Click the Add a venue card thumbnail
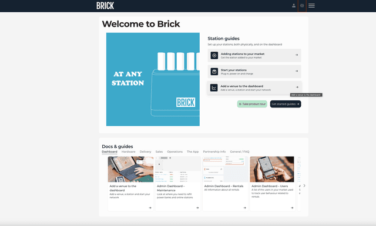Viewport: 376px width, 226px height. click(x=130, y=169)
